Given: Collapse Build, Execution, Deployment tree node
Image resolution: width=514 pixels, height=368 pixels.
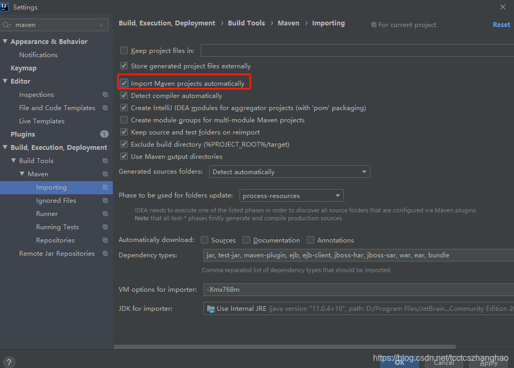Looking at the screenshot, I should (5, 147).
